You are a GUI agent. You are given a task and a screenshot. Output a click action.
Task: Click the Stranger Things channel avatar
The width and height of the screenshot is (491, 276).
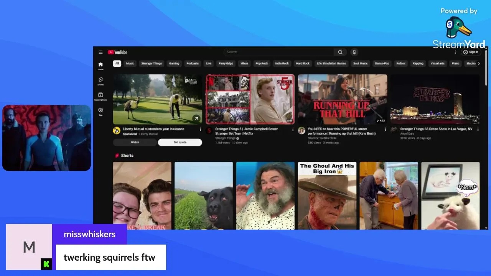coord(209,131)
